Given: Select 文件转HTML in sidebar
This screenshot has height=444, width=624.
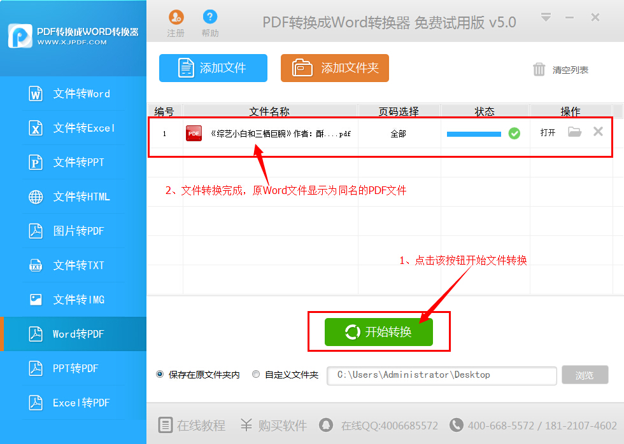Looking at the screenshot, I should [73, 197].
